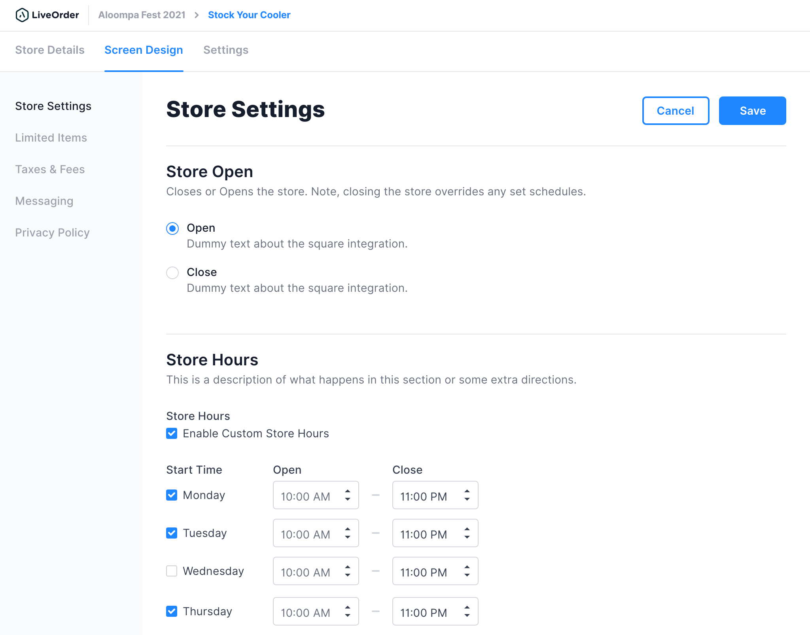Viewport: 810px width, 635px height.
Task: Open Monday open time stepper arrows
Action: tap(347, 495)
